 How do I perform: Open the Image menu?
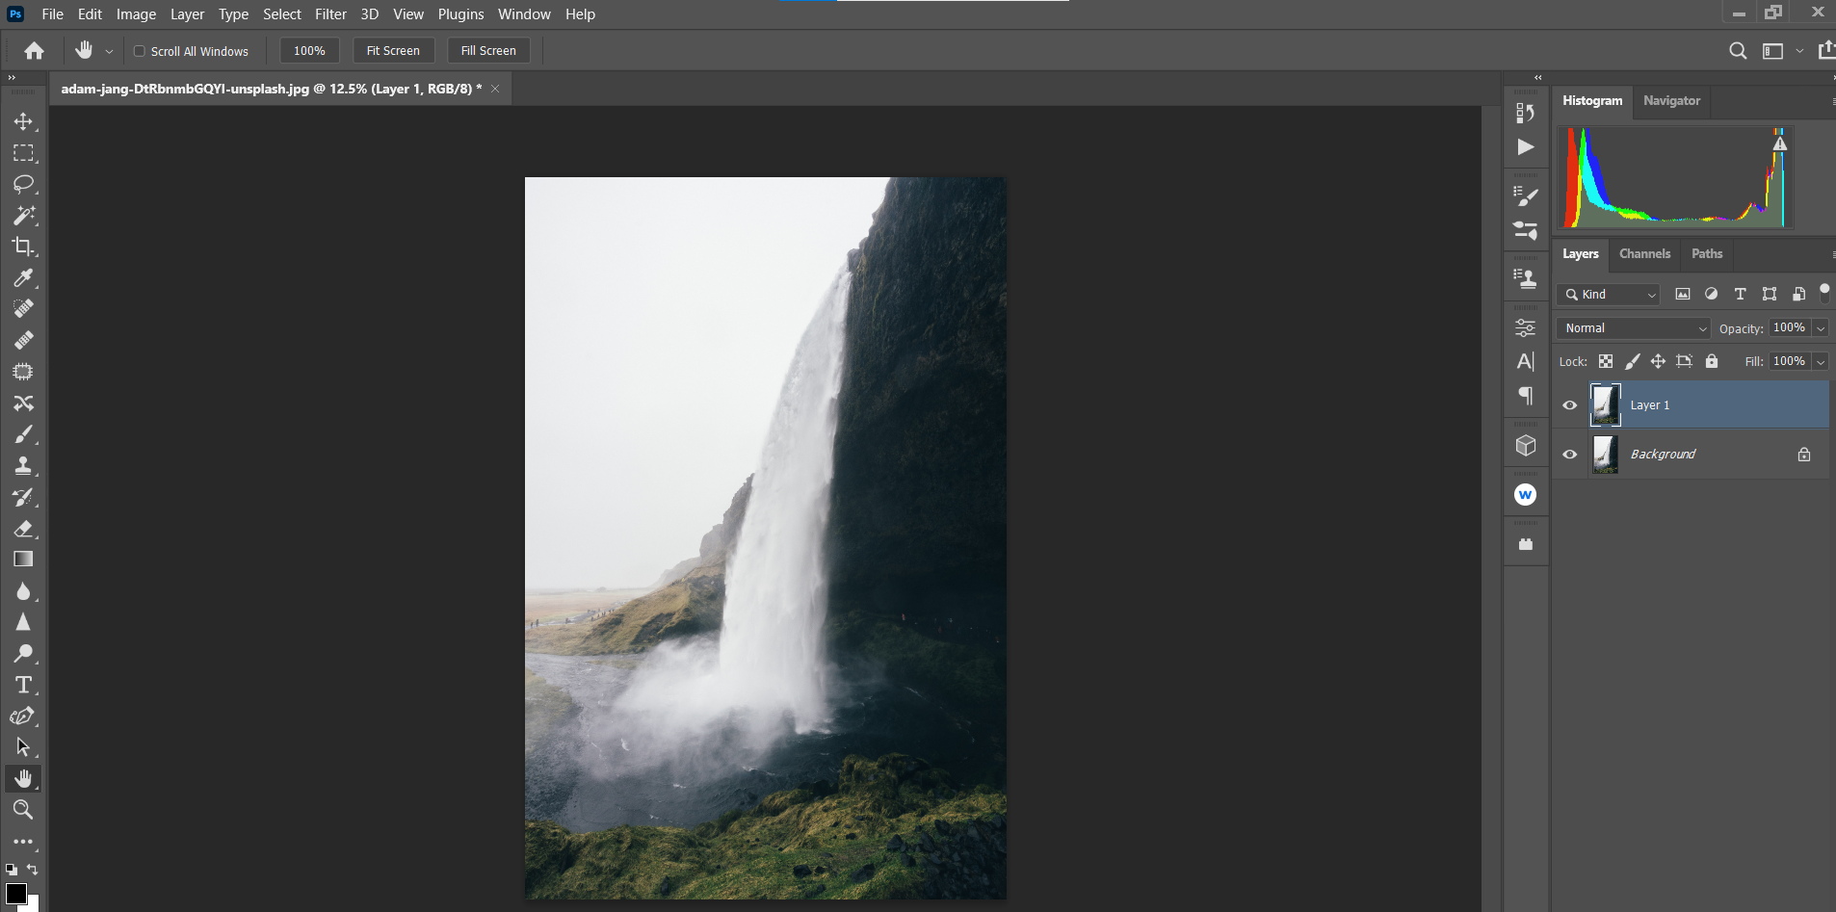[x=136, y=14]
